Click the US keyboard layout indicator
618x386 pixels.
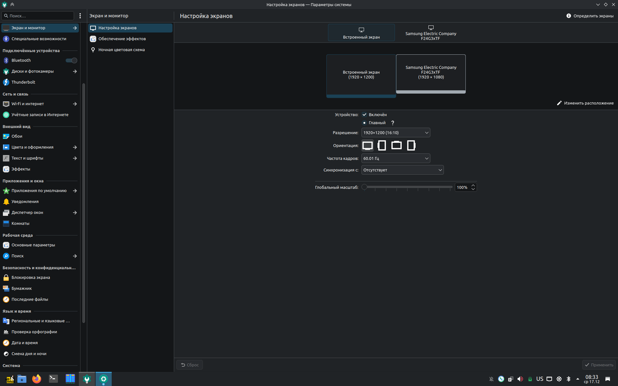pos(540,379)
